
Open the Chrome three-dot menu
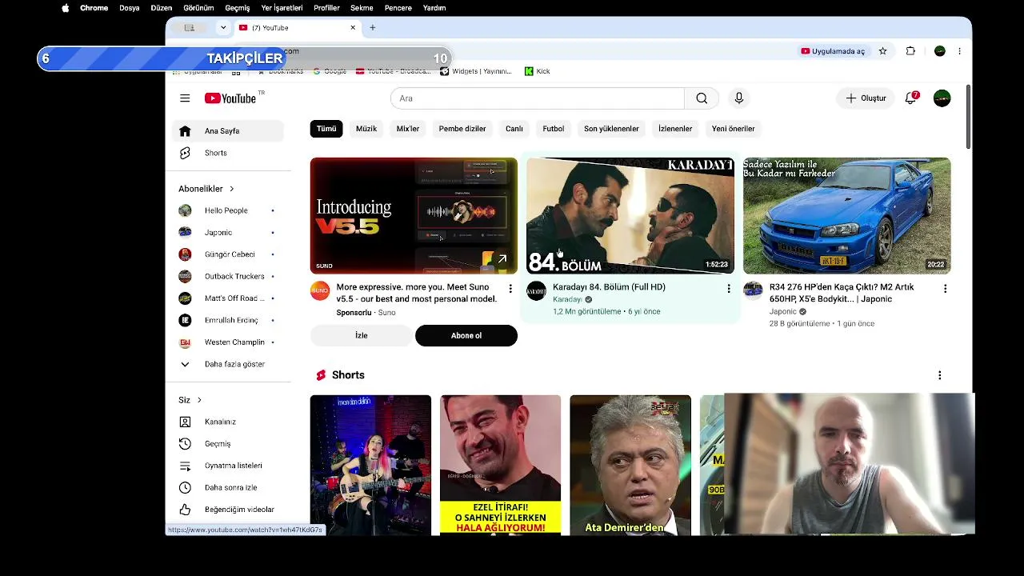click(x=959, y=51)
